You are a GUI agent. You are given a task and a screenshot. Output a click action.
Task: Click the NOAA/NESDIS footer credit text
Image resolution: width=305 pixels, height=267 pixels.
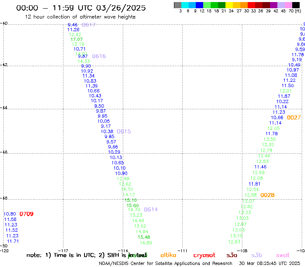166,264
